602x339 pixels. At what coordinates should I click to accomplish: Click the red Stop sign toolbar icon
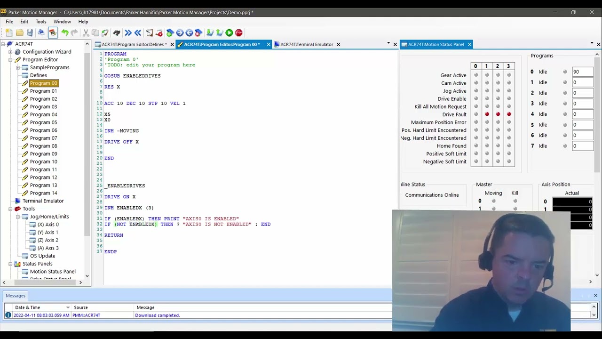coord(239,32)
